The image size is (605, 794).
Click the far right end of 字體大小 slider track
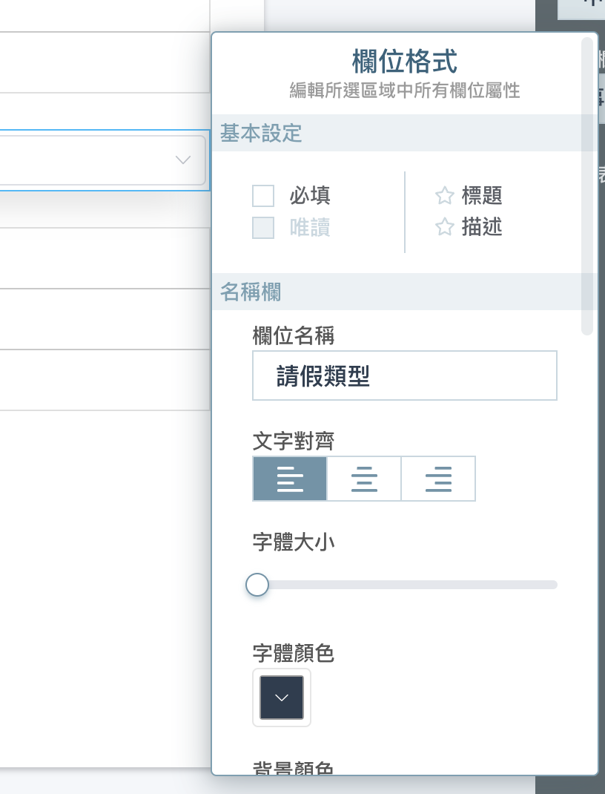553,585
